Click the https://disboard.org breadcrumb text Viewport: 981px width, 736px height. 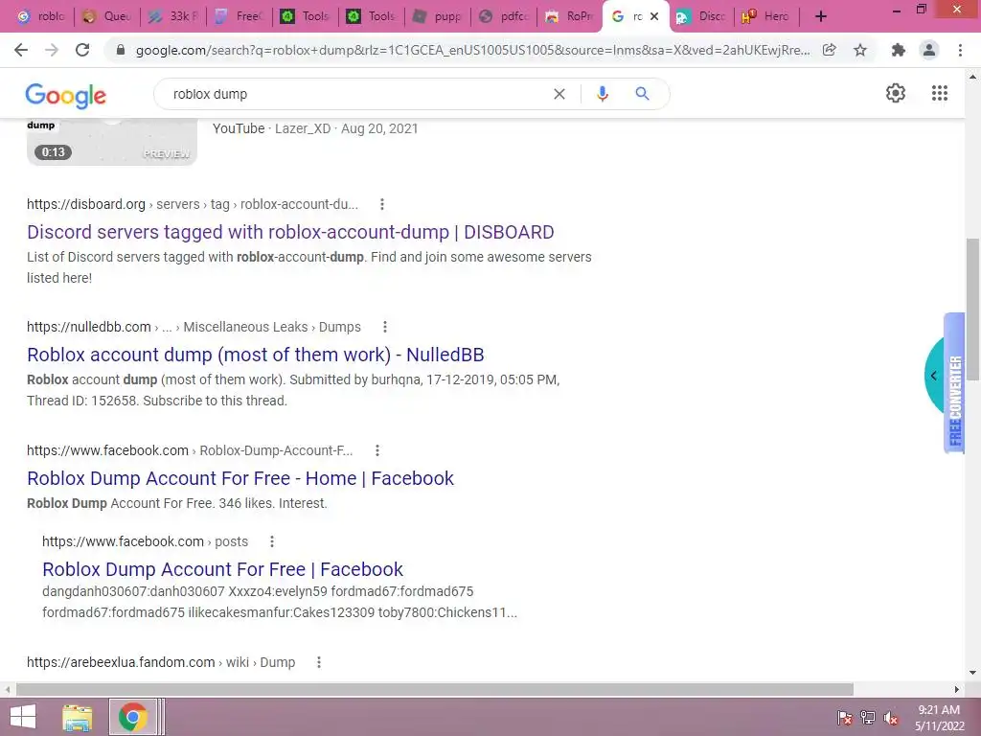coord(86,204)
